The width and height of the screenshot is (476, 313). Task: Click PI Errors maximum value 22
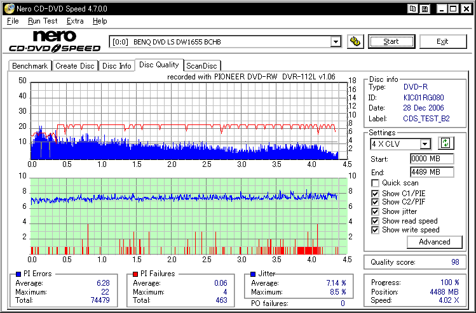105,292
